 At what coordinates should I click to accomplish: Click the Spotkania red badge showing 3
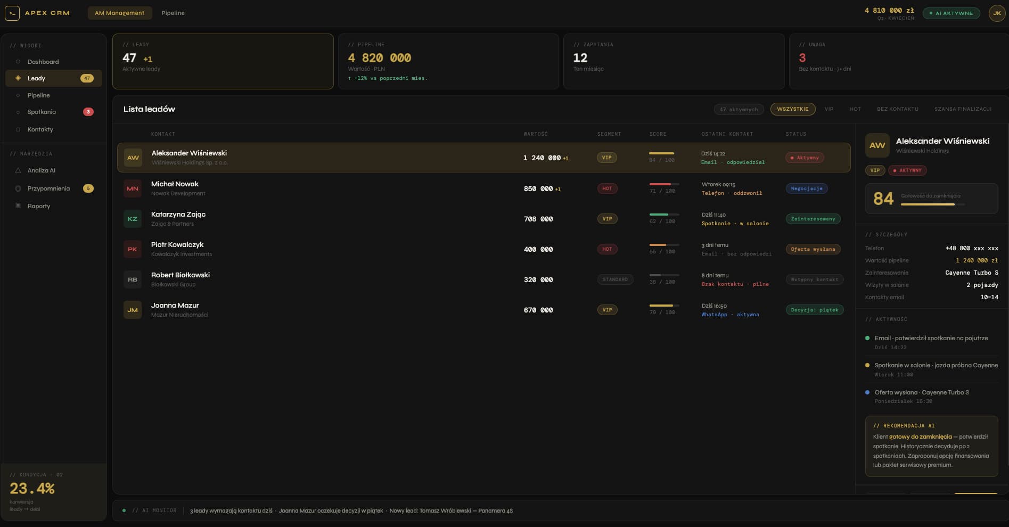[x=88, y=112]
